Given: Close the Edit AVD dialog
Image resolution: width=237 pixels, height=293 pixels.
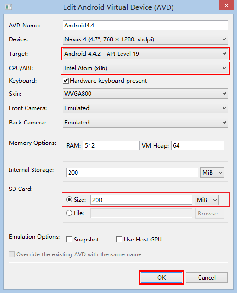Looking at the screenshot, I should tap(226, 6).
